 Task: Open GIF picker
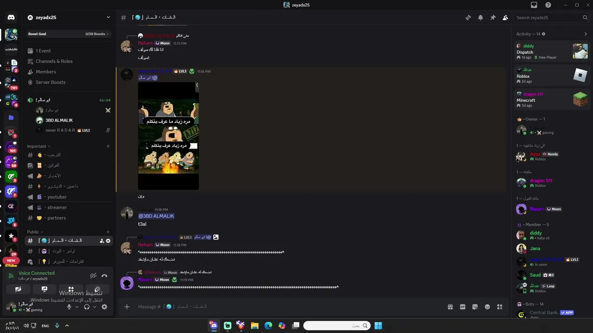(462, 307)
